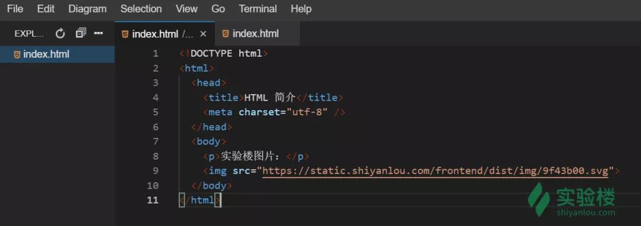Click the opening html tag on line 2
This screenshot has height=226, width=641.
coord(196,68)
